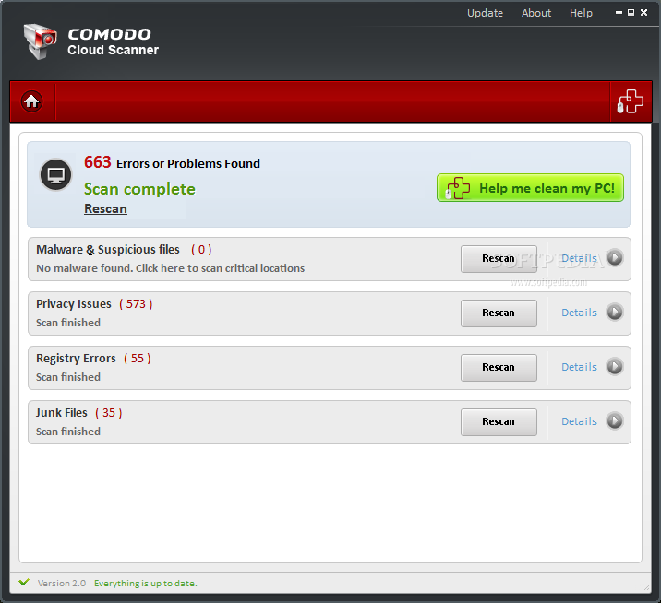The image size is (661, 603).
Task: Rescan Junk Files
Action: pyautogui.click(x=499, y=422)
